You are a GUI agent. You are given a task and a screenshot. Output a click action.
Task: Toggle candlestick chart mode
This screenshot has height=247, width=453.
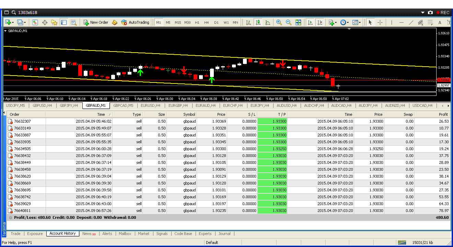point(258,22)
